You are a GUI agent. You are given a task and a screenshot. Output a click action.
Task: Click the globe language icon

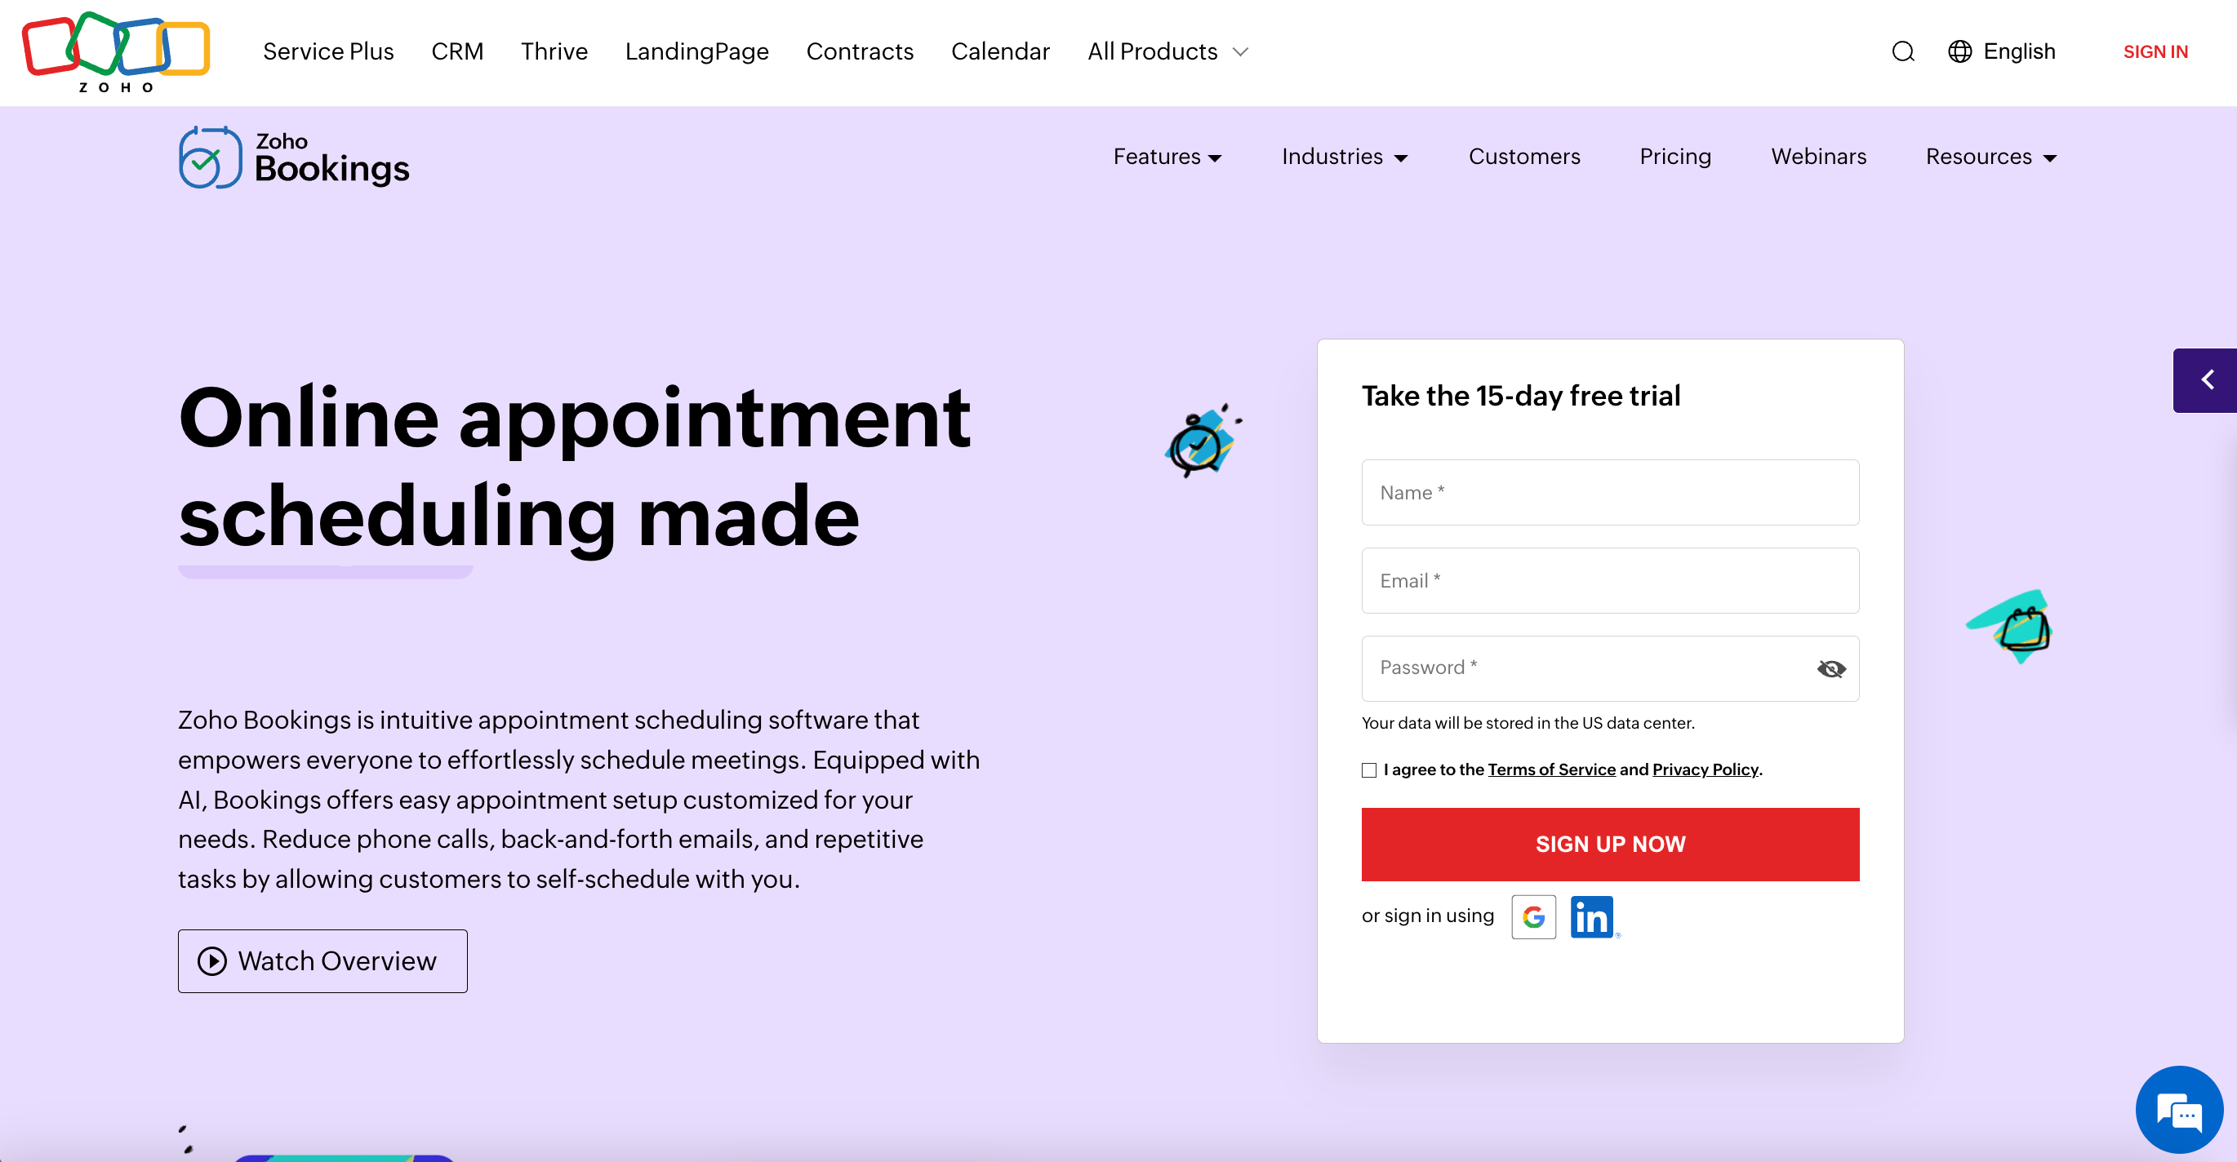click(1960, 51)
